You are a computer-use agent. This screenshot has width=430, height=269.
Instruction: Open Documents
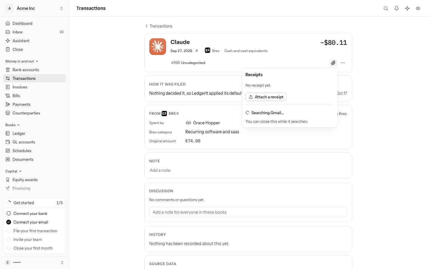click(35, 159)
